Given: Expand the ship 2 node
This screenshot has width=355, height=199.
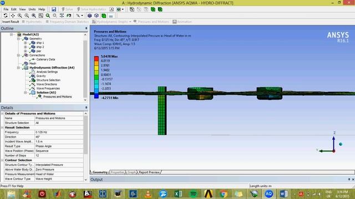Looking at the screenshot, I should tap(26, 47).
